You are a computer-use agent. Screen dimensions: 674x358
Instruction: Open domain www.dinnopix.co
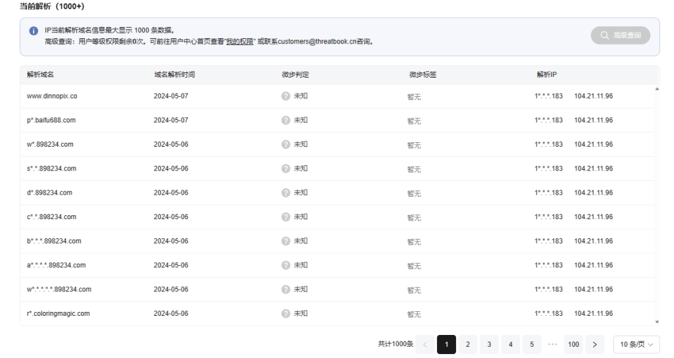52,96
